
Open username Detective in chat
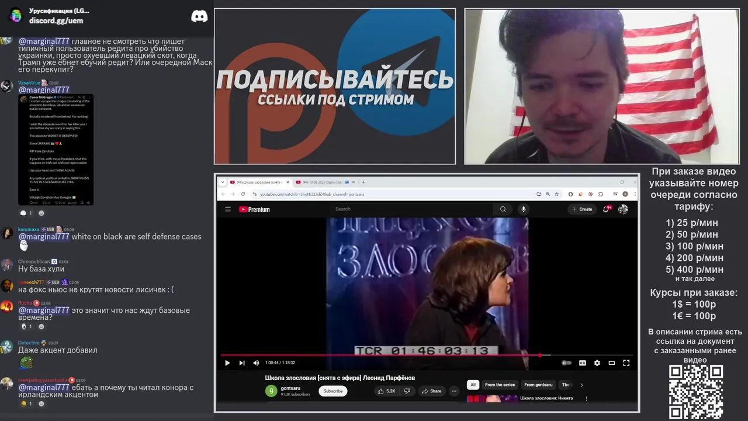click(29, 343)
